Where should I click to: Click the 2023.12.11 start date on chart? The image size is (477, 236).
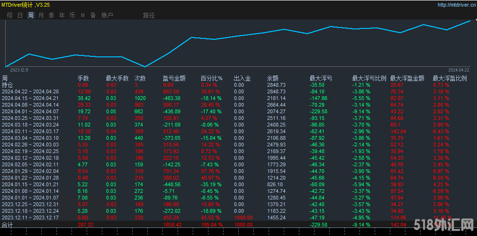click(19, 70)
